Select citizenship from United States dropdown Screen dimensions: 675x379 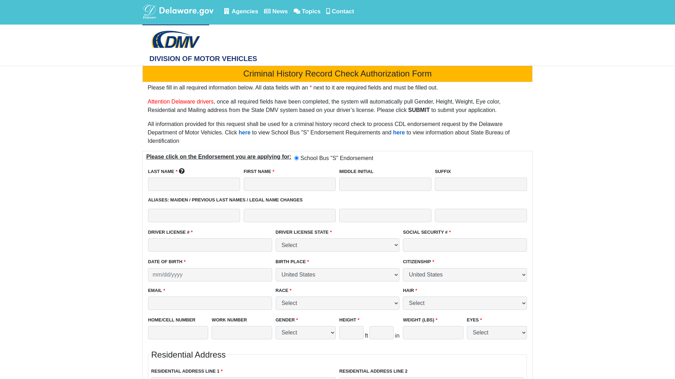pos(465,274)
